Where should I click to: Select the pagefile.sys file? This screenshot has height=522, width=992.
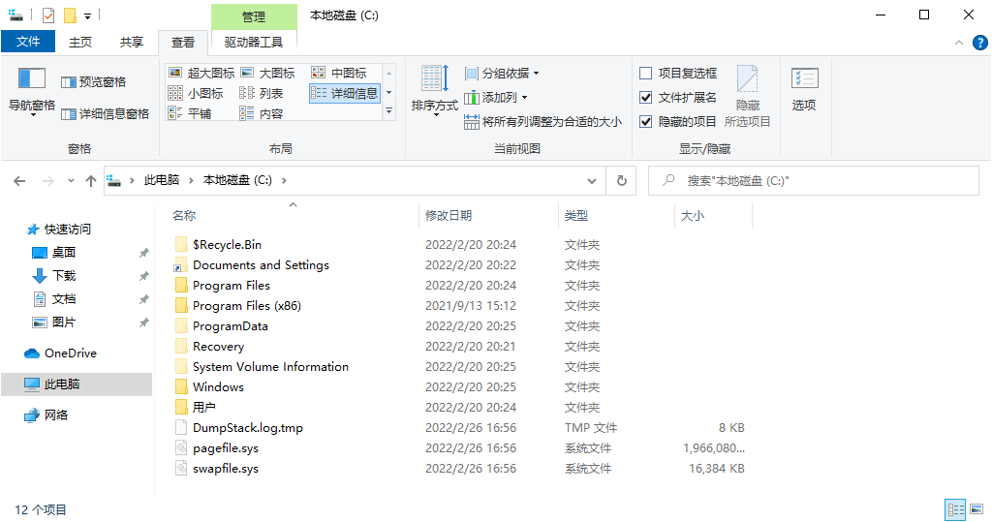217,448
